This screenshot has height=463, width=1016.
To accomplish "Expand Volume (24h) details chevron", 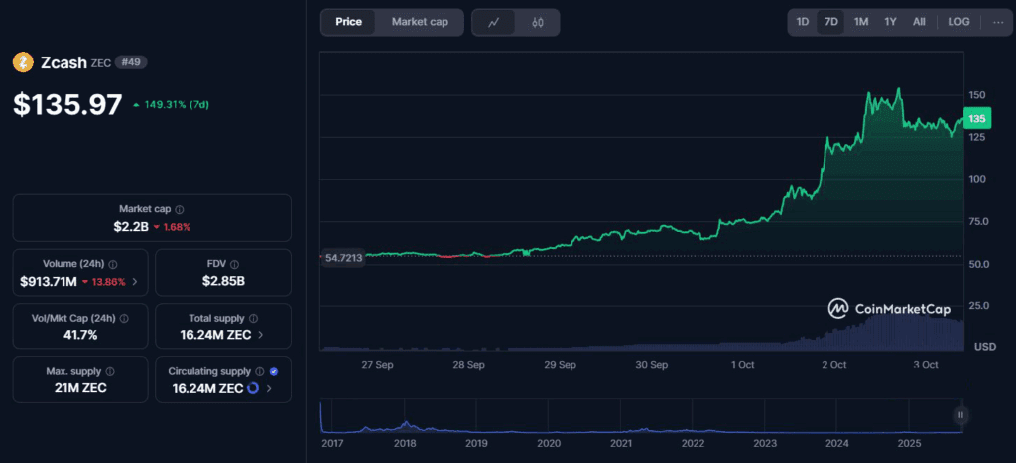I will coord(134,283).
